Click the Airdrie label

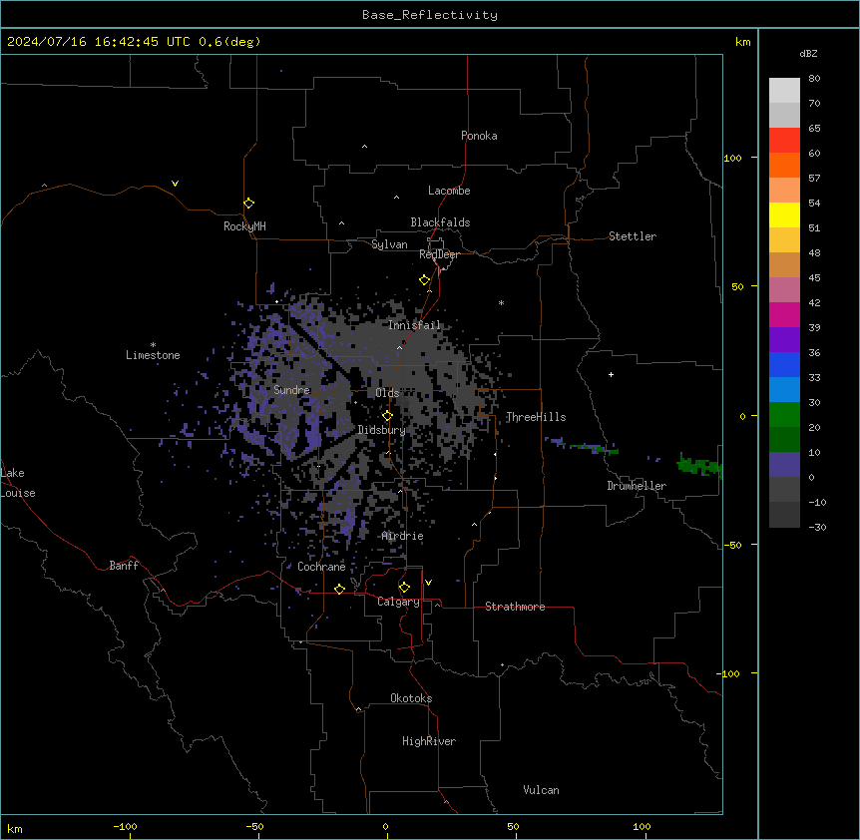[403, 536]
